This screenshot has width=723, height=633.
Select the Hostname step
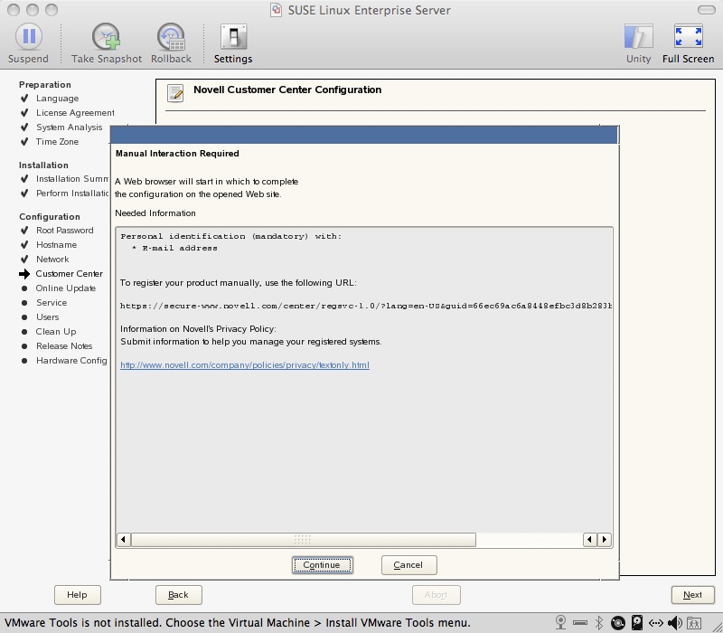(x=56, y=244)
